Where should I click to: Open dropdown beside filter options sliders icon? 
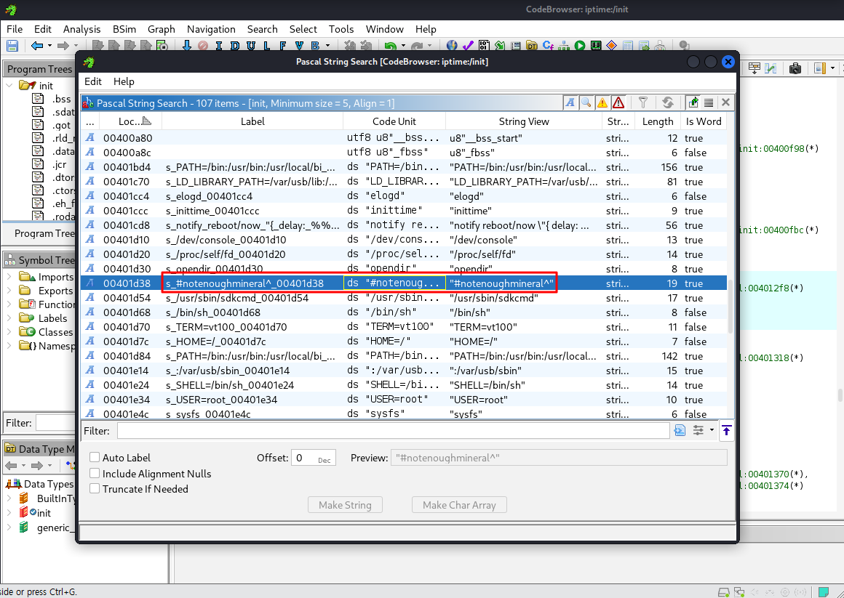(x=712, y=430)
